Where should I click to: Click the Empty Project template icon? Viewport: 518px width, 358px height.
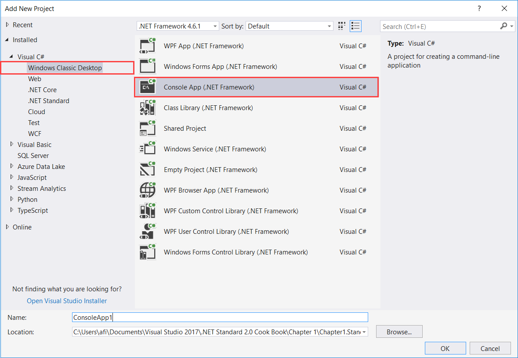[x=147, y=170]
